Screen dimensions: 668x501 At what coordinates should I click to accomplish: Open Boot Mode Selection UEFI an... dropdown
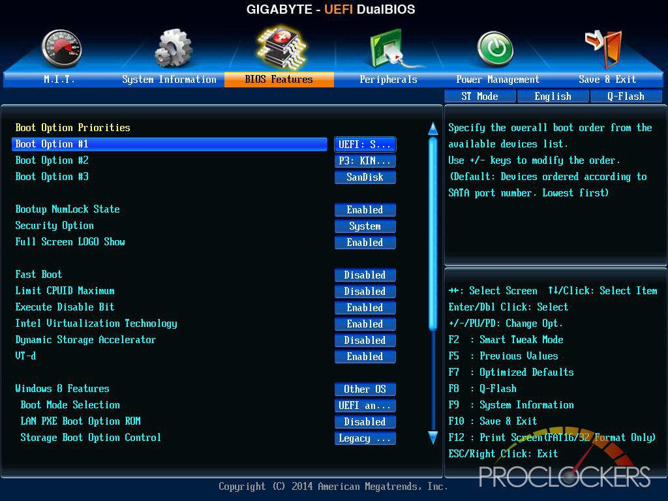coord(365,405)
